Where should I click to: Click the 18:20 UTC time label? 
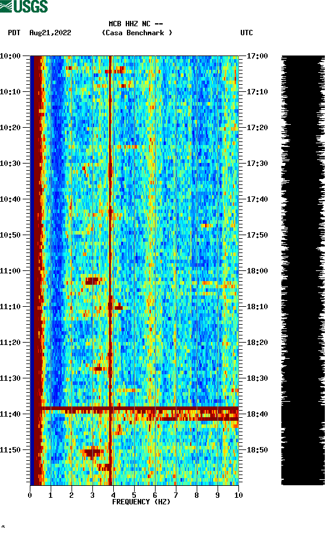pyautogui.click(x=257, y=343)
